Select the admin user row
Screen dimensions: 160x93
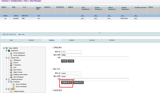(80, 16)
